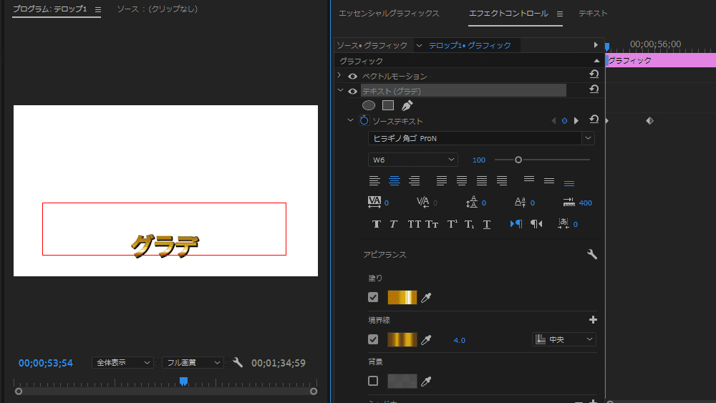Align text to top vertically
The image size is (716, 403).
click(529, 180)
